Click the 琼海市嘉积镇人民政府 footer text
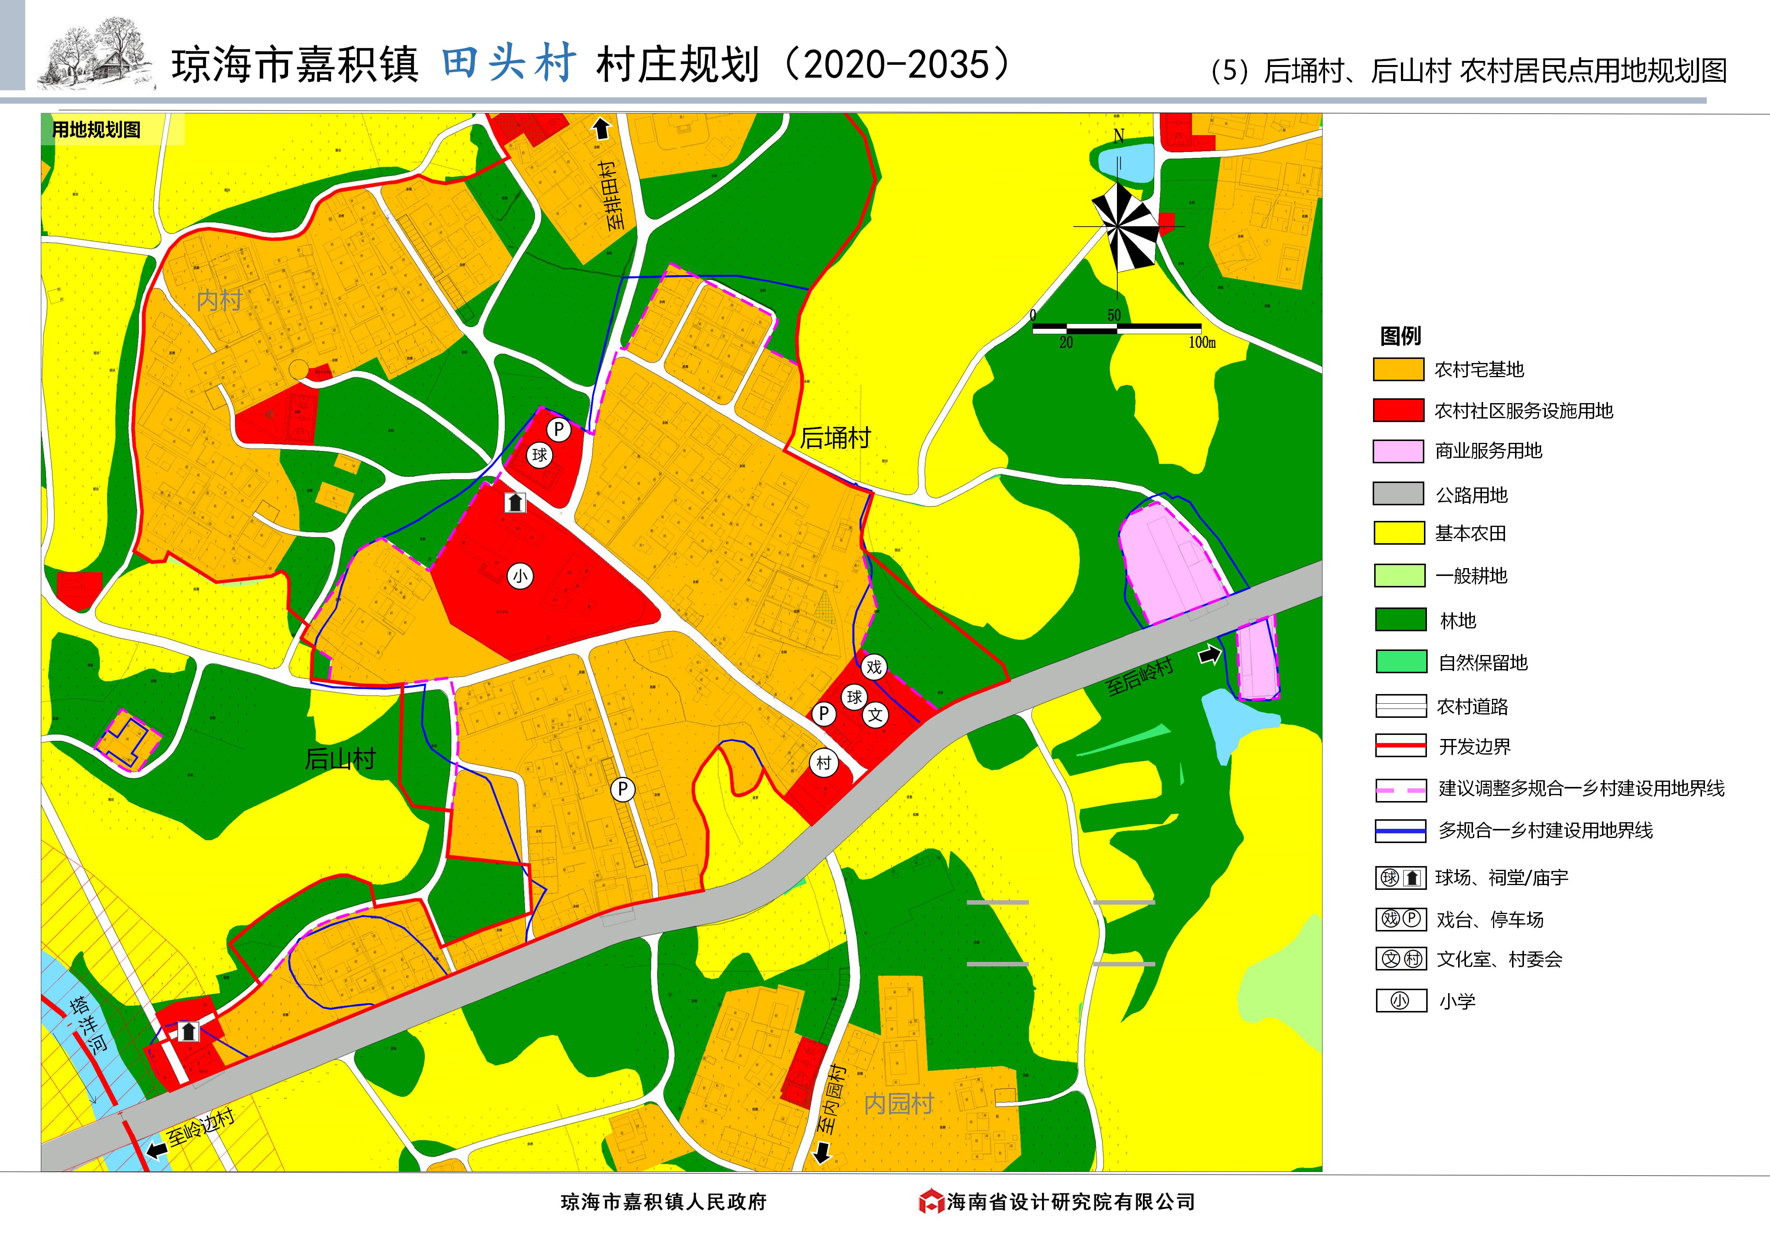The height and width of the screenshot is (1251, 1770). pos(664,1202)
